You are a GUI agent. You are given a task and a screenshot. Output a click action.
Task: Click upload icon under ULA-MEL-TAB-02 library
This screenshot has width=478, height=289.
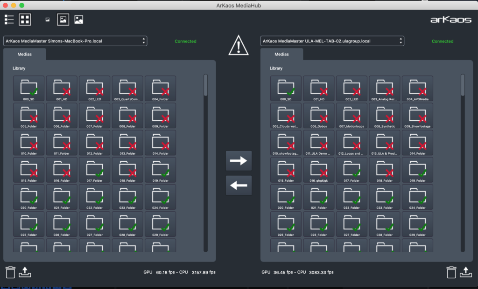tap(466, 272)
